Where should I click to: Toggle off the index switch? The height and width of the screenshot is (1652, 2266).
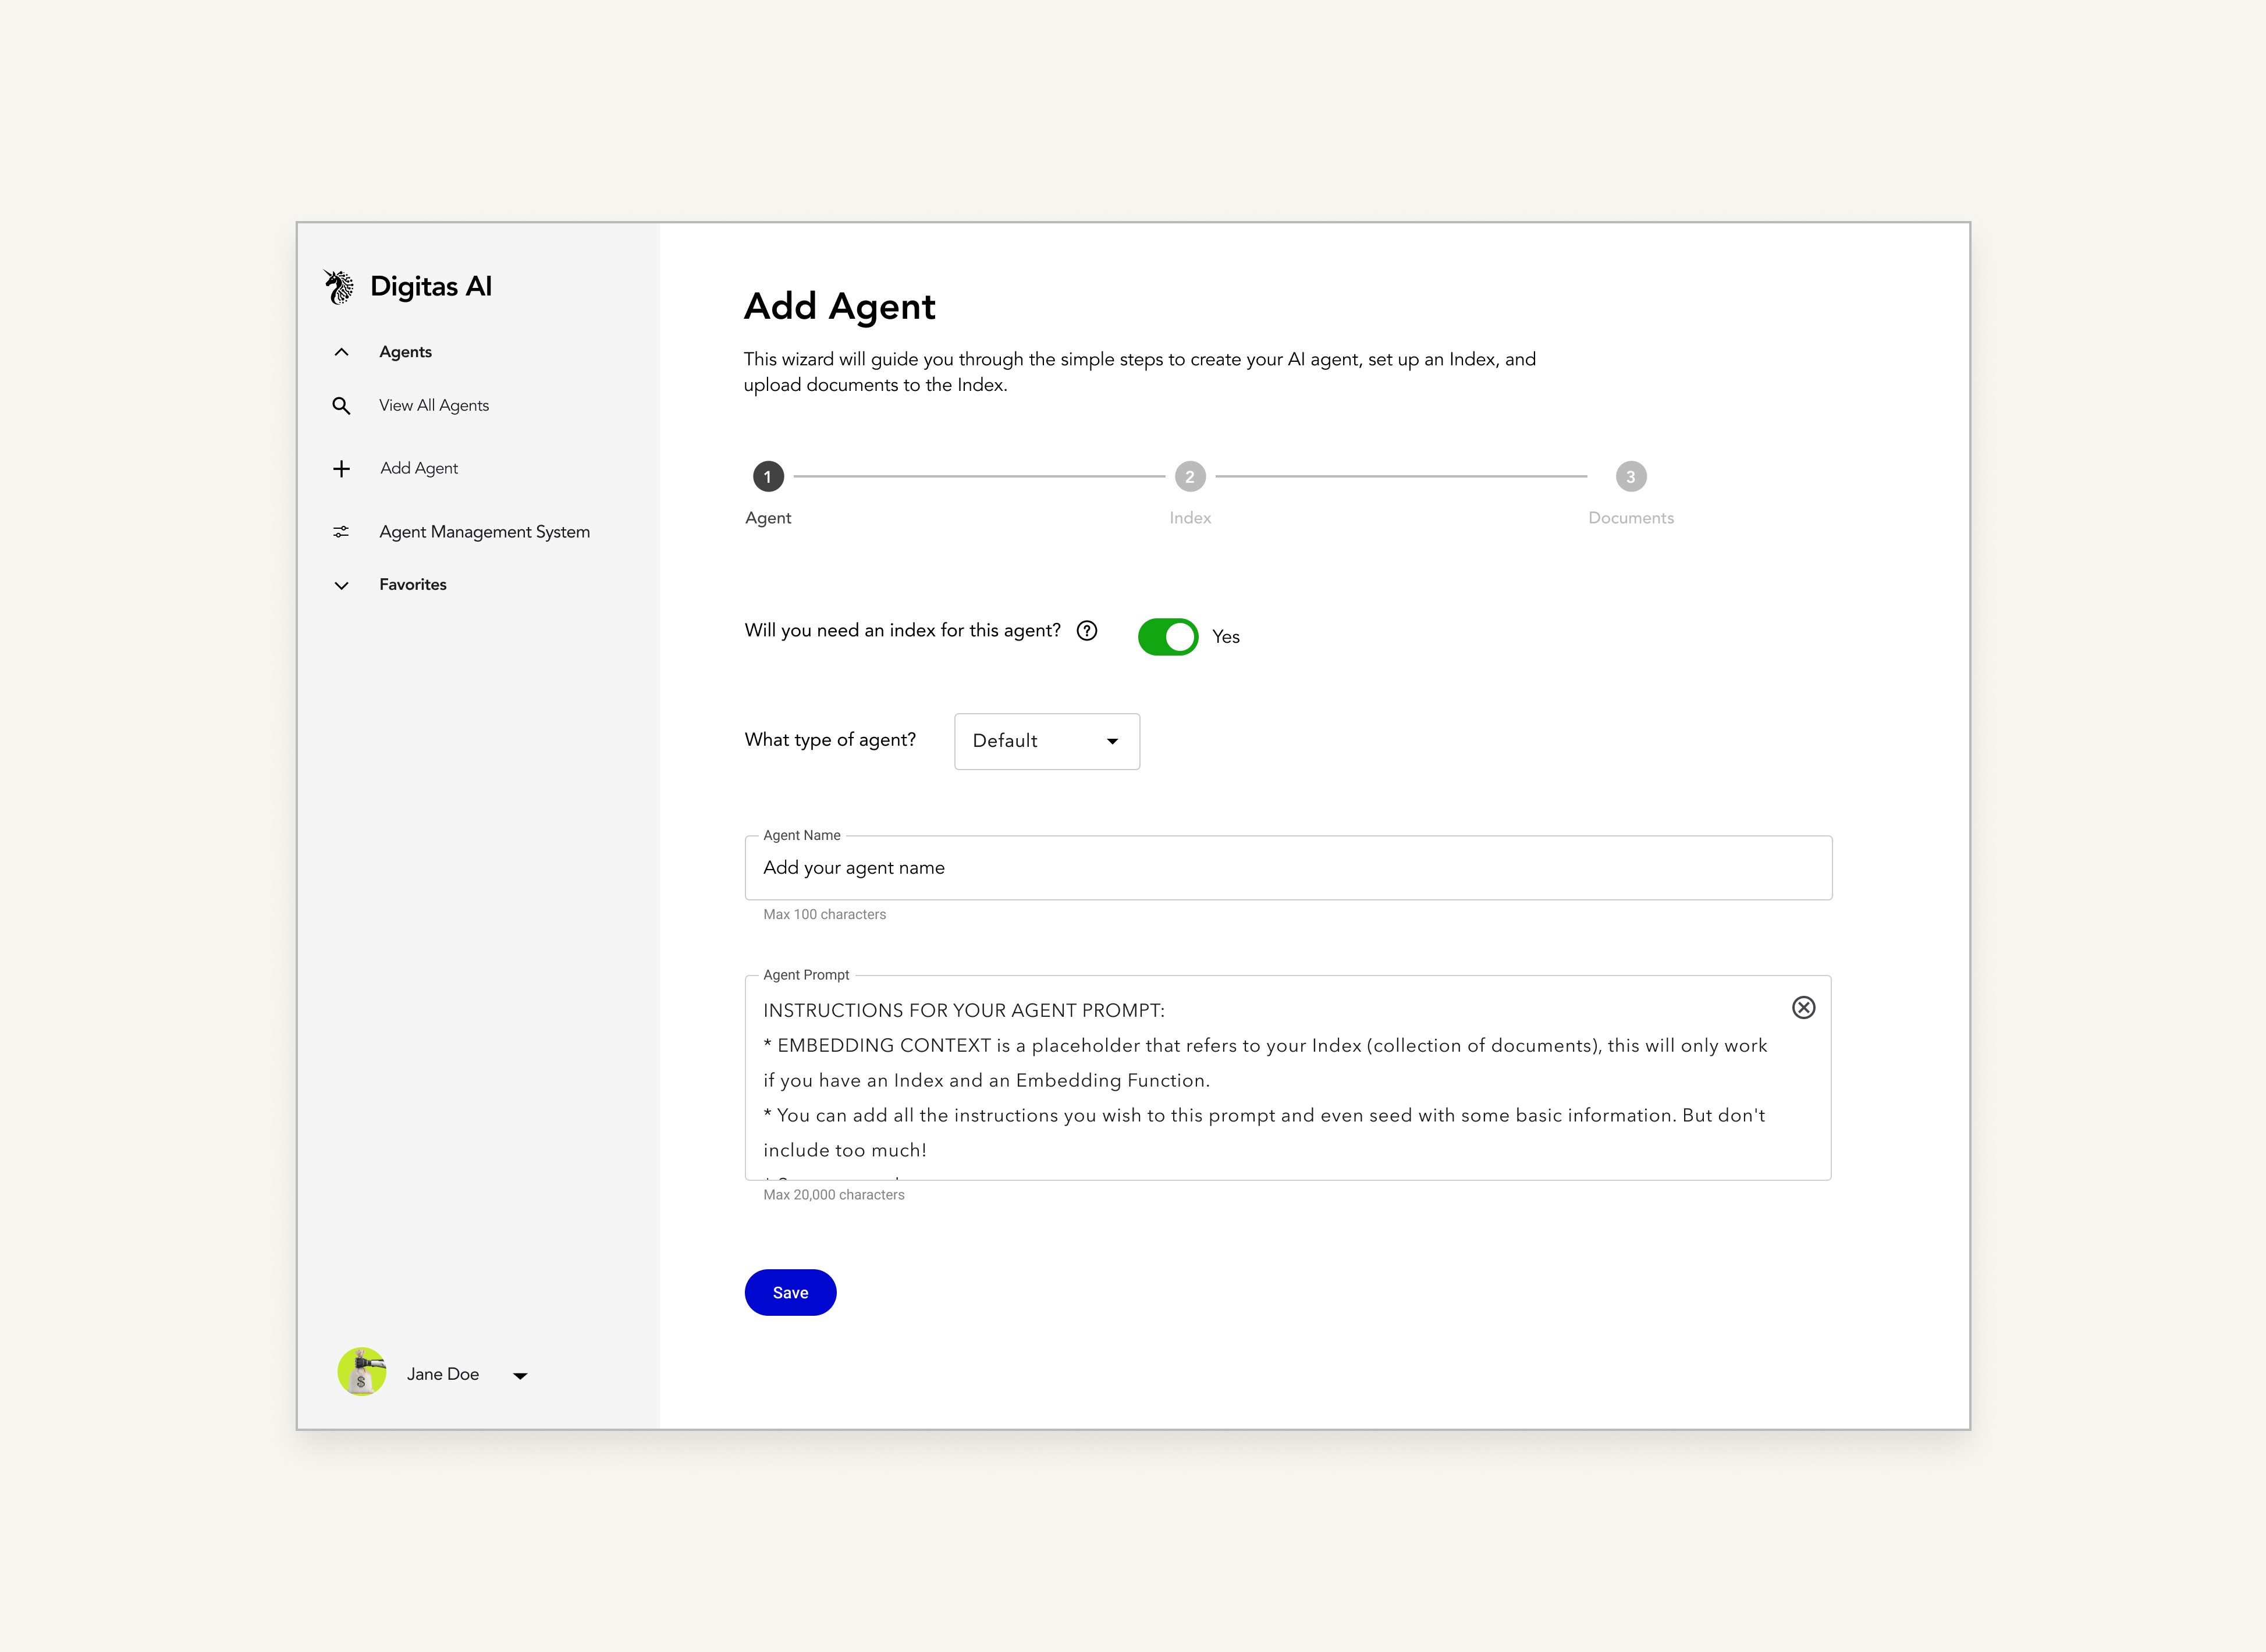(x=1167, y=637)
